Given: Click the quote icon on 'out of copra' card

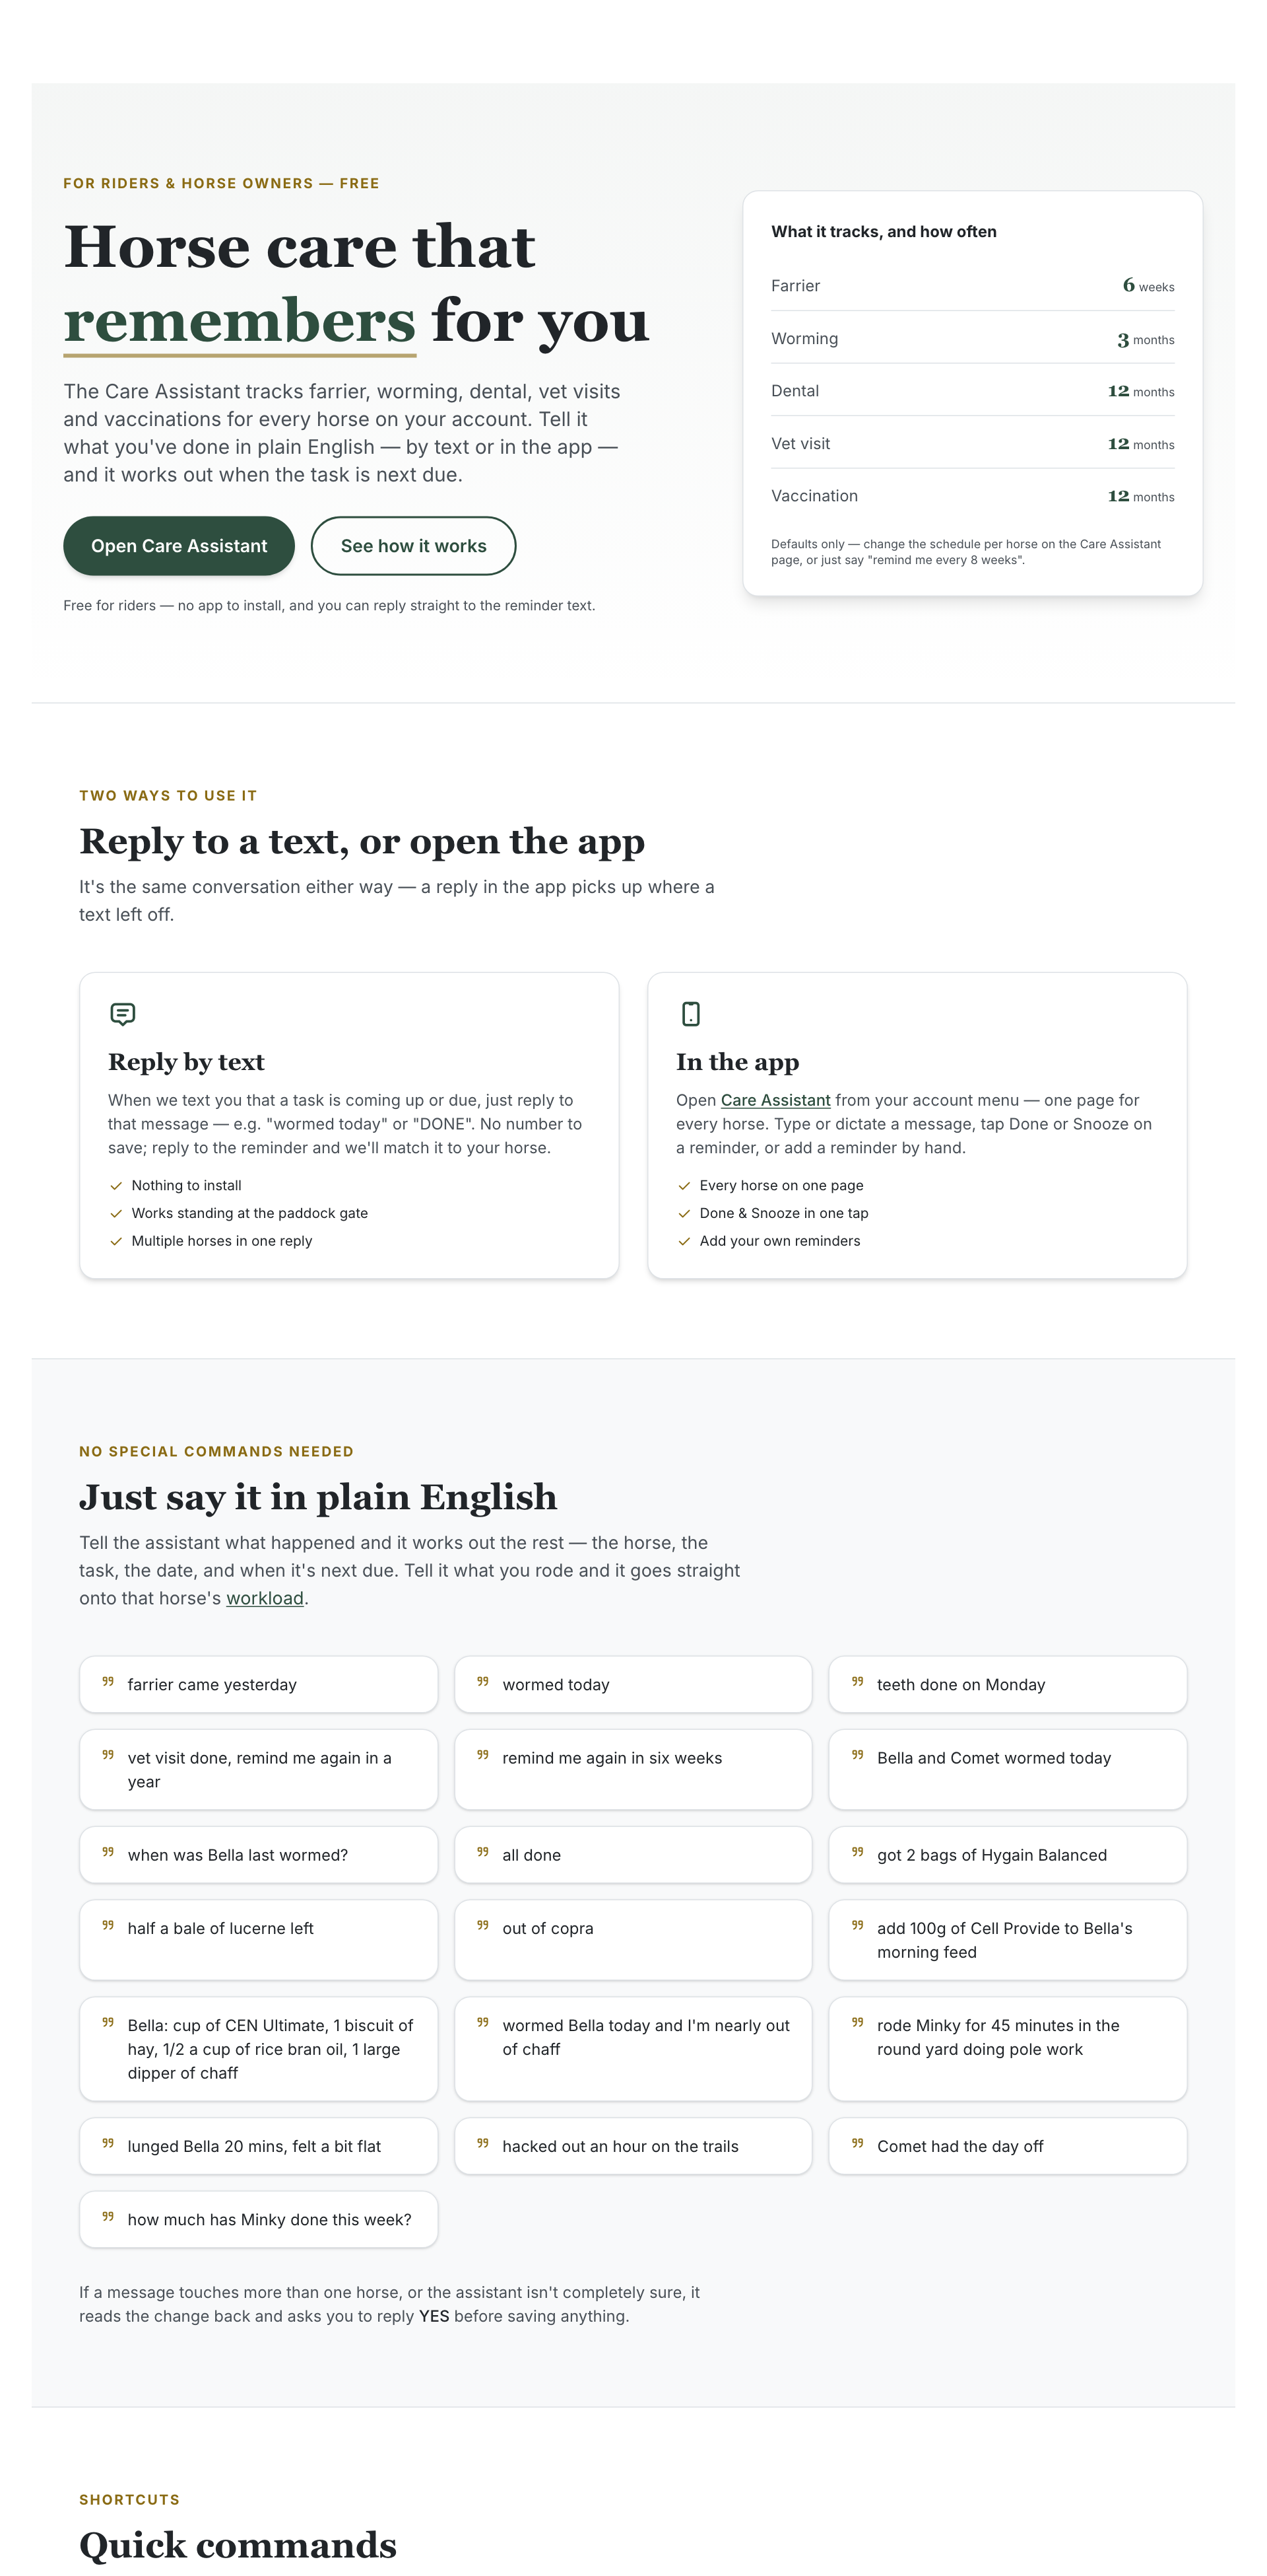Looking at the screenshot, I should (x=482, y=1925).
